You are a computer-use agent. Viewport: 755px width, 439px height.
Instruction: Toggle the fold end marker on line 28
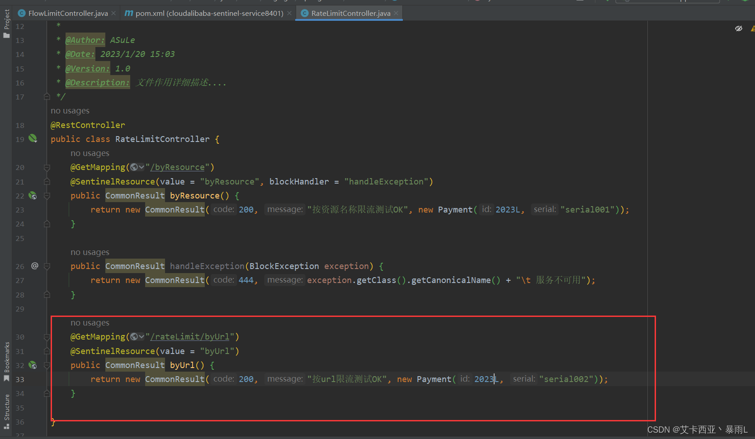pos(47,294)
